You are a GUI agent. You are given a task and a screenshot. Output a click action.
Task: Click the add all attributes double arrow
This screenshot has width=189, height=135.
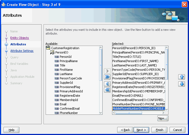coord(107,77)
